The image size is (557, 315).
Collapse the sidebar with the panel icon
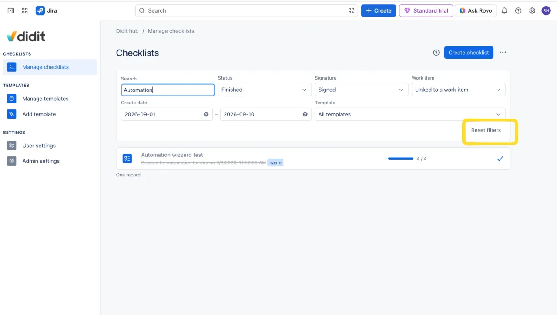point(11,10)
